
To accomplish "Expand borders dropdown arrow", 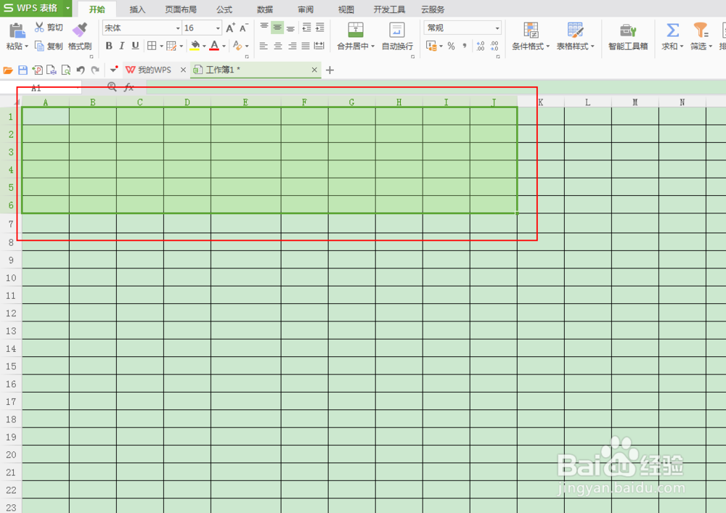I will [161, 46].
